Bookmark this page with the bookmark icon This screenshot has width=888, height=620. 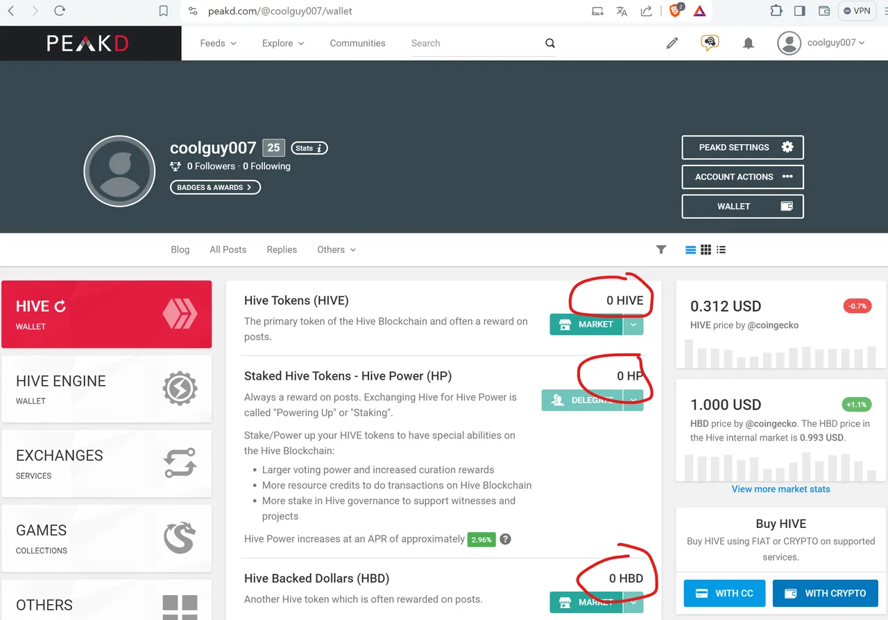164,11
